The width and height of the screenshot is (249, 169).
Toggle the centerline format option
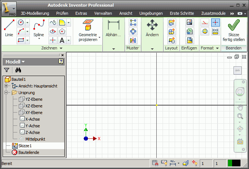[x=205, y=31]
